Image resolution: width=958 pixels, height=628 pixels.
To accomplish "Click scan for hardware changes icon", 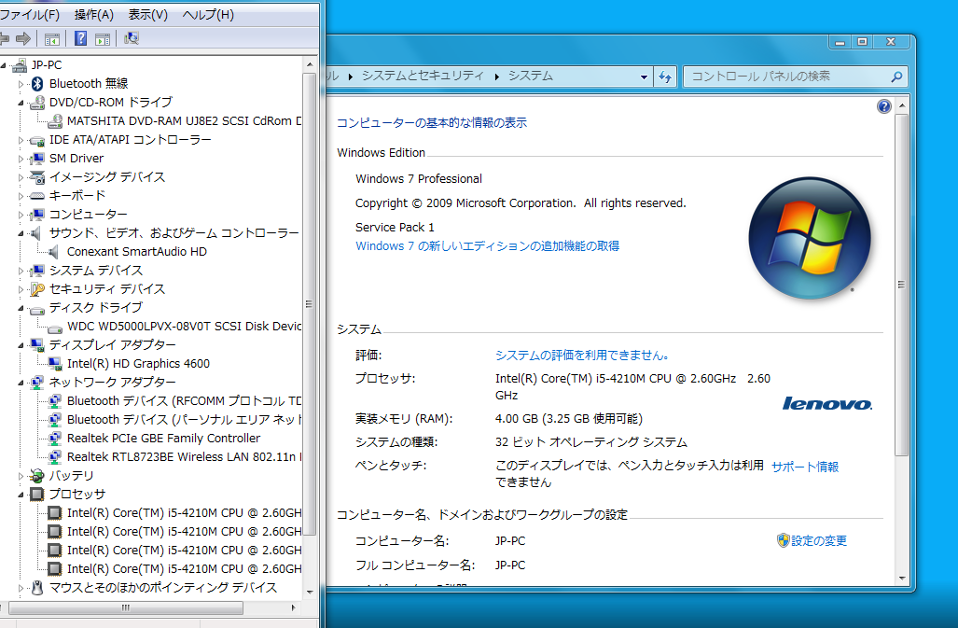I will tap(132, 38).
